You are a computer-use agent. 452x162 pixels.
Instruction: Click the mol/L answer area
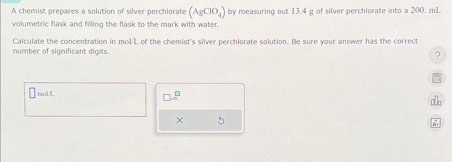[85, 100]
